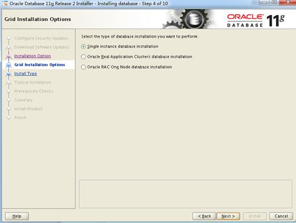This screenshot has width=296, height=223.
Task: Click the Oracle installer title bar icon
Action: click(x=5, y=3)
